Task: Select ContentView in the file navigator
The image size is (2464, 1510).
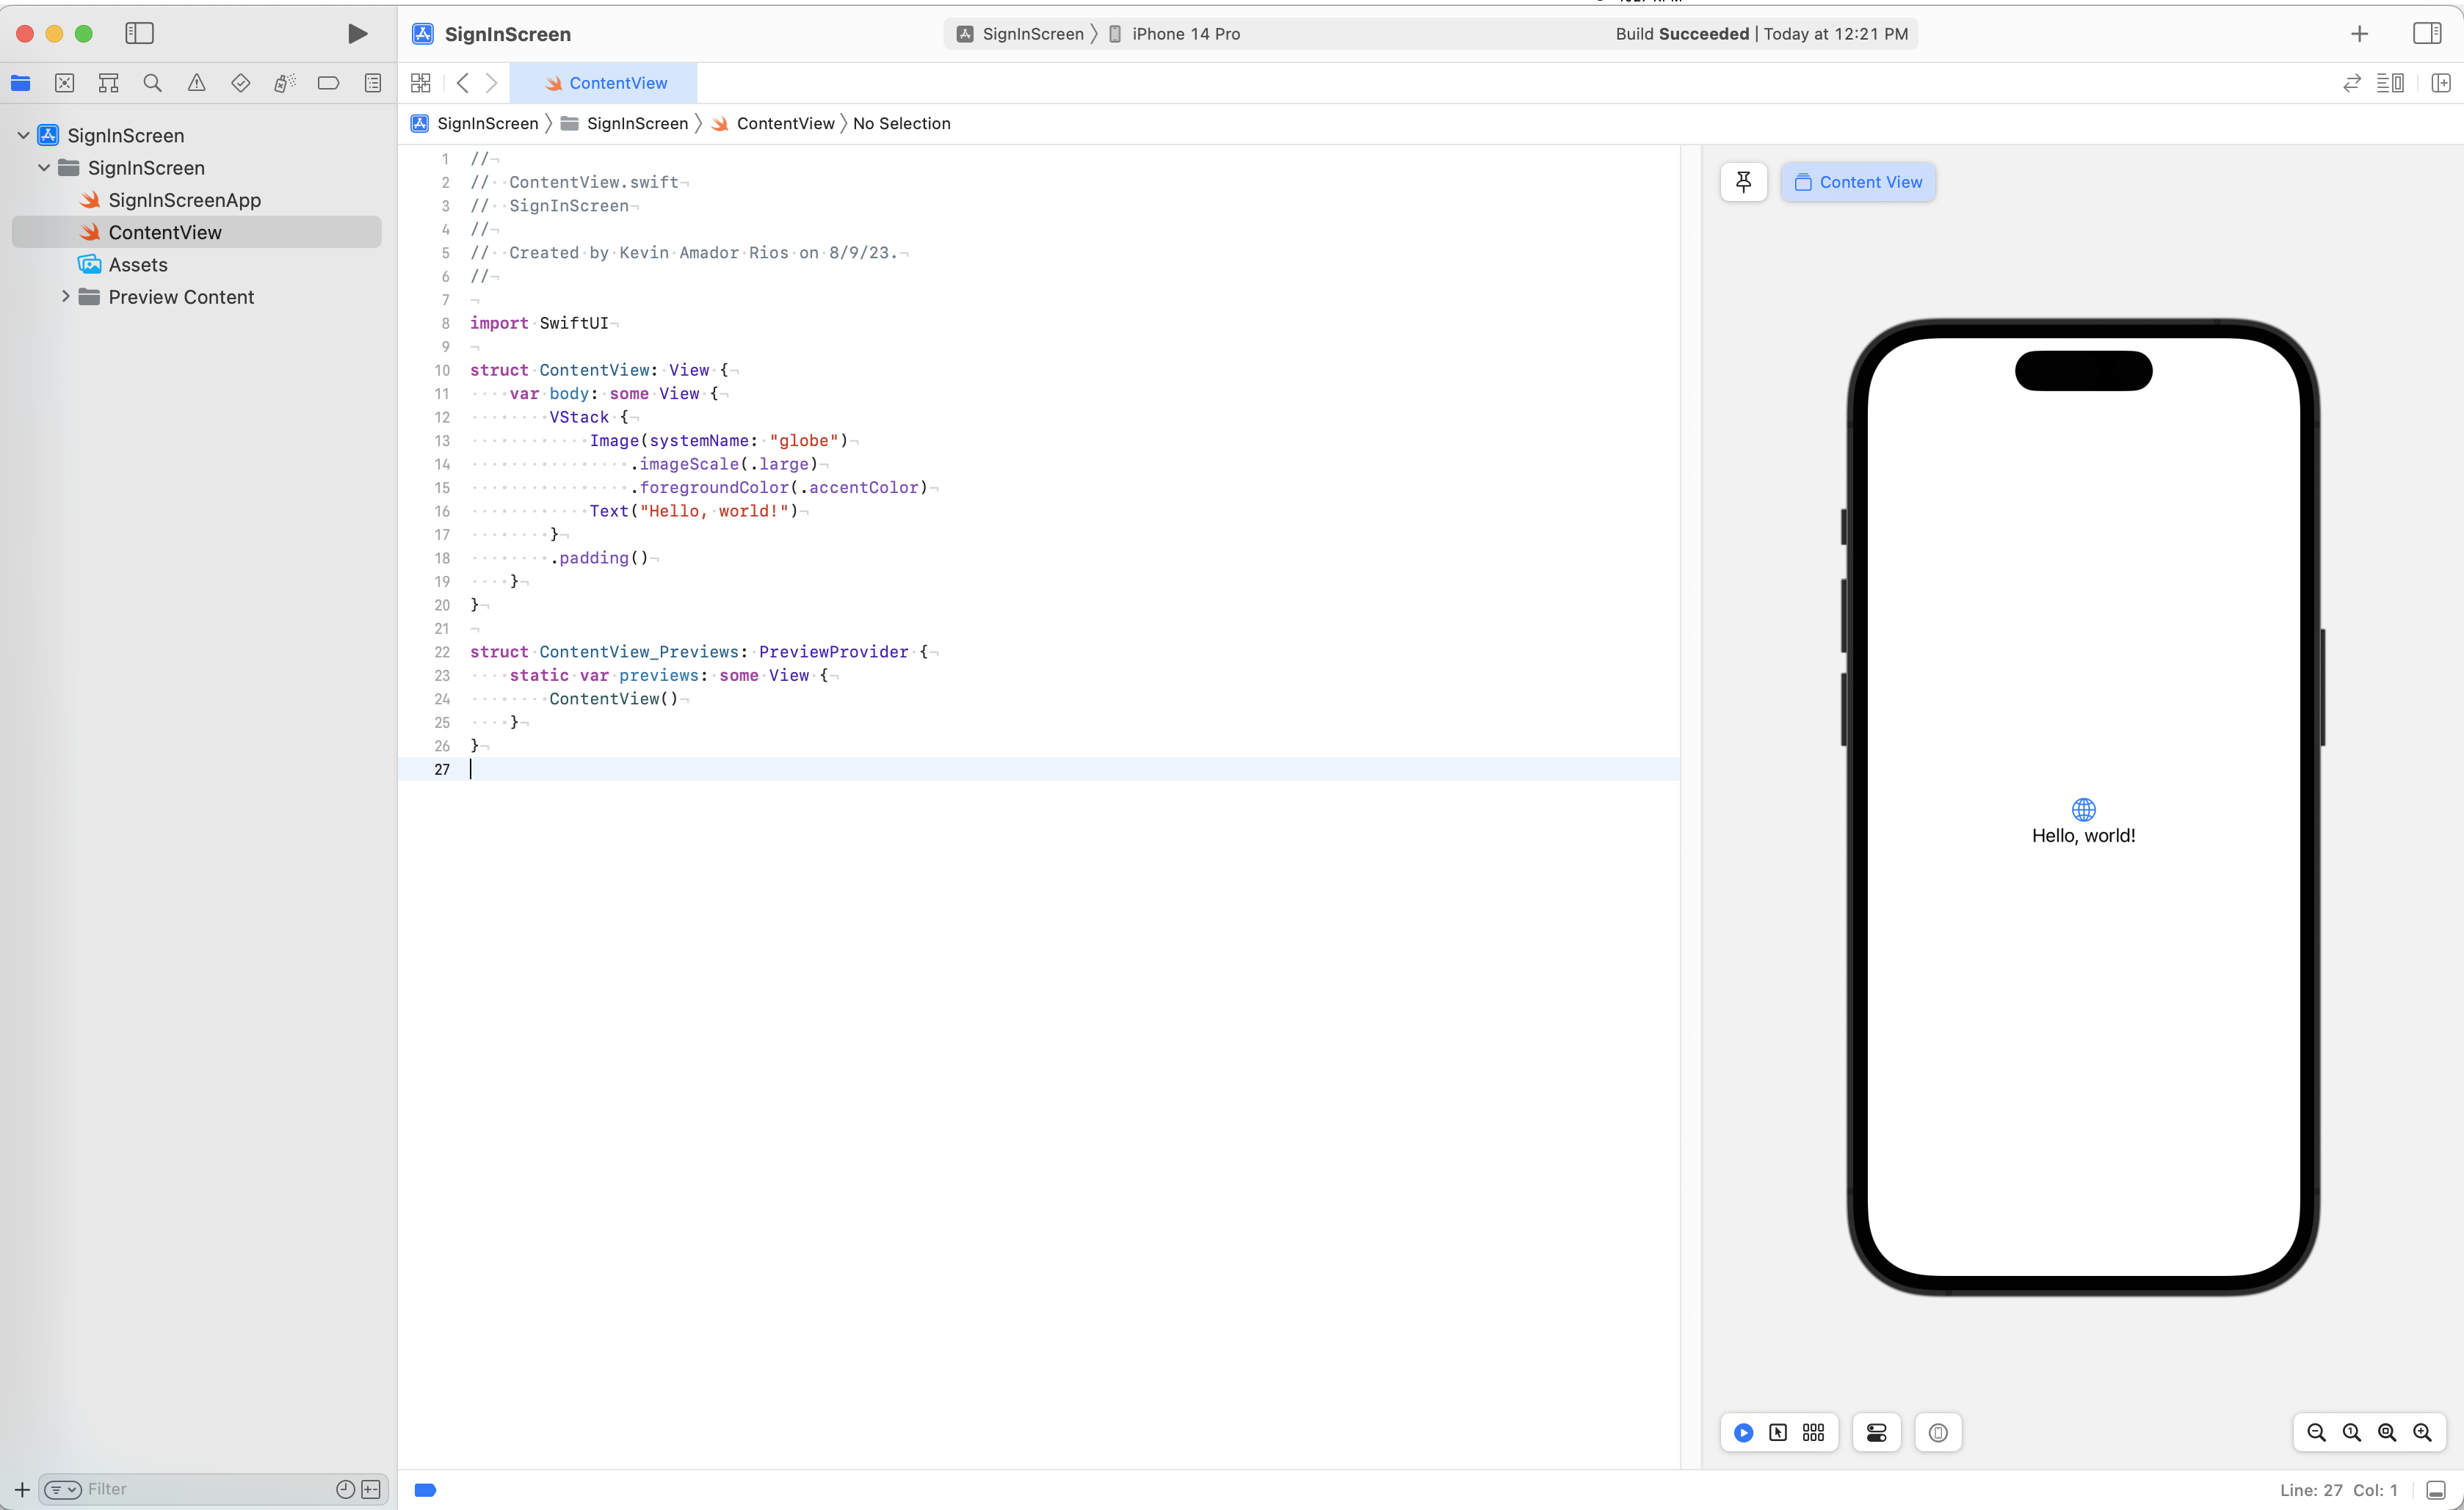Action: [196, 232]
